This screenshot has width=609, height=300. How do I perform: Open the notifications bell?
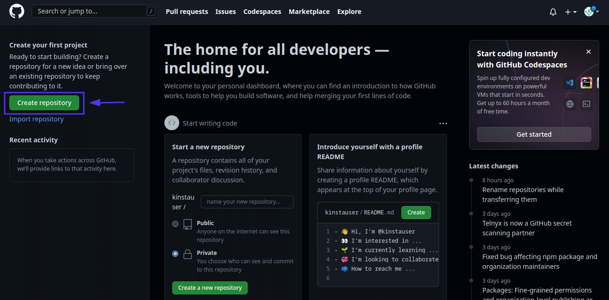point(553,12)
